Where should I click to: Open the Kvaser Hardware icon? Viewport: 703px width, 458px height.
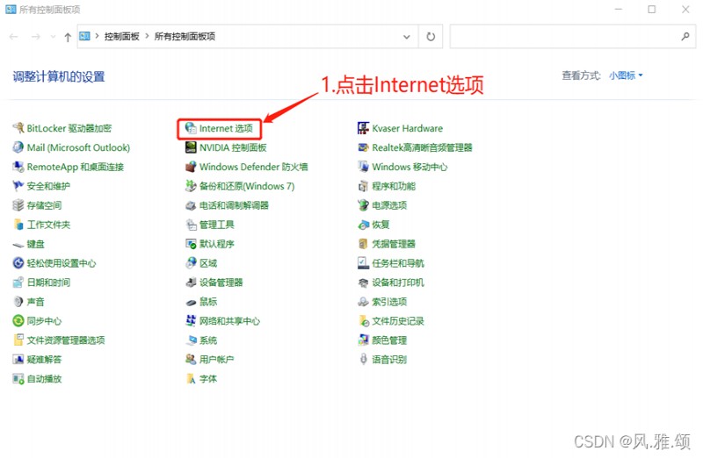pos(363,128)
